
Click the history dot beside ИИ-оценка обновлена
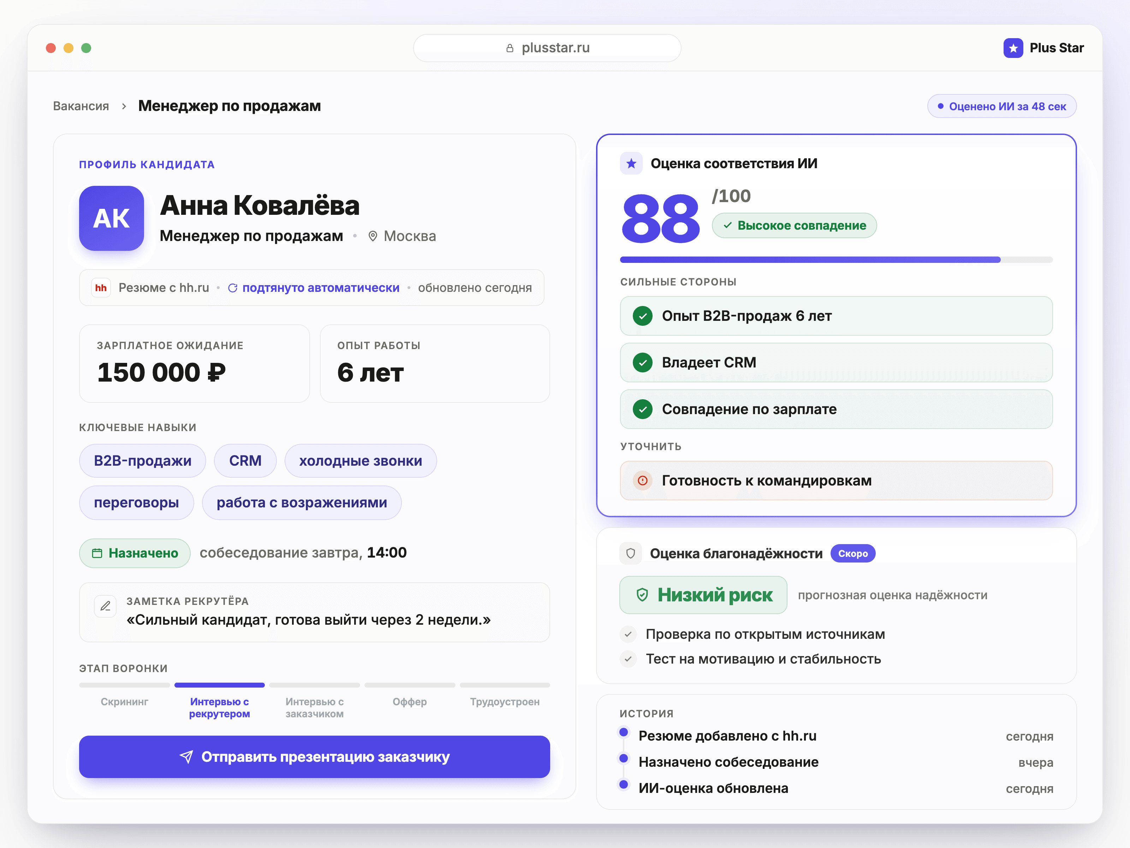(x=624, y=784)
